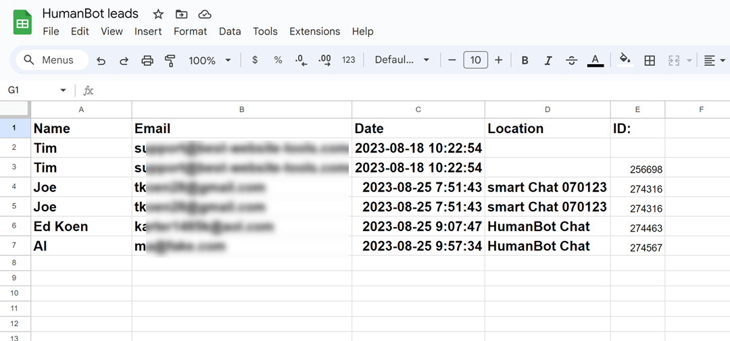
Task: Format as percent
Action: 278,60
